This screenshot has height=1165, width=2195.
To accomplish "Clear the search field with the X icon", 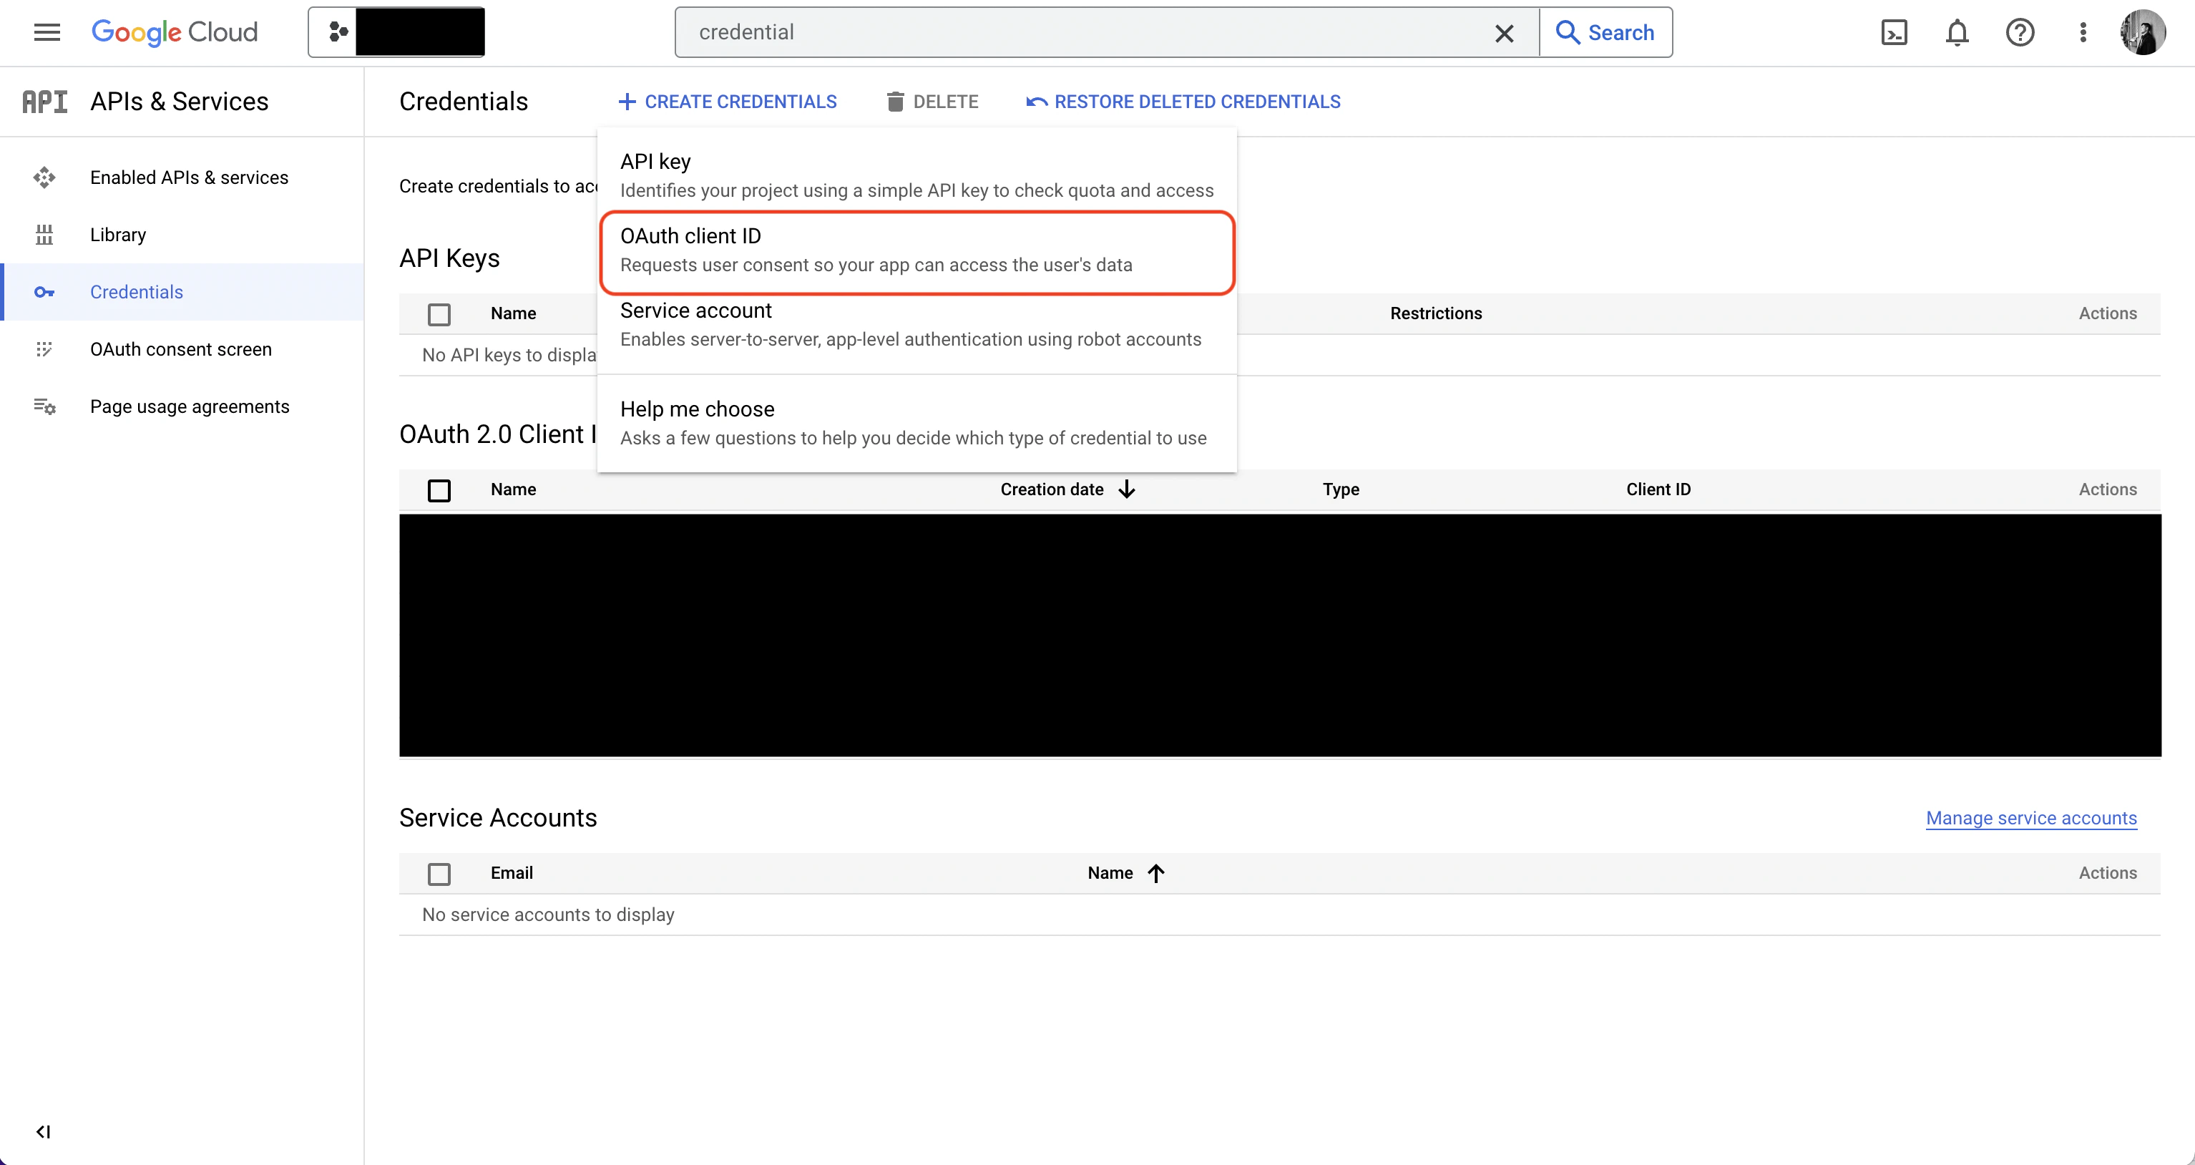I will [x=1505, y=32].
